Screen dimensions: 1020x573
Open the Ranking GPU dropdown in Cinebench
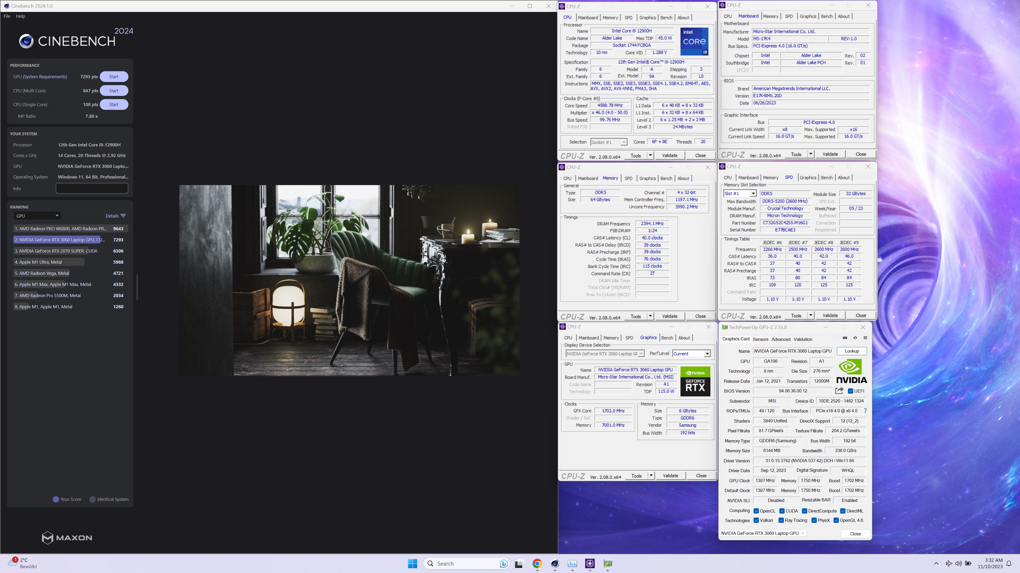point(37,216)
